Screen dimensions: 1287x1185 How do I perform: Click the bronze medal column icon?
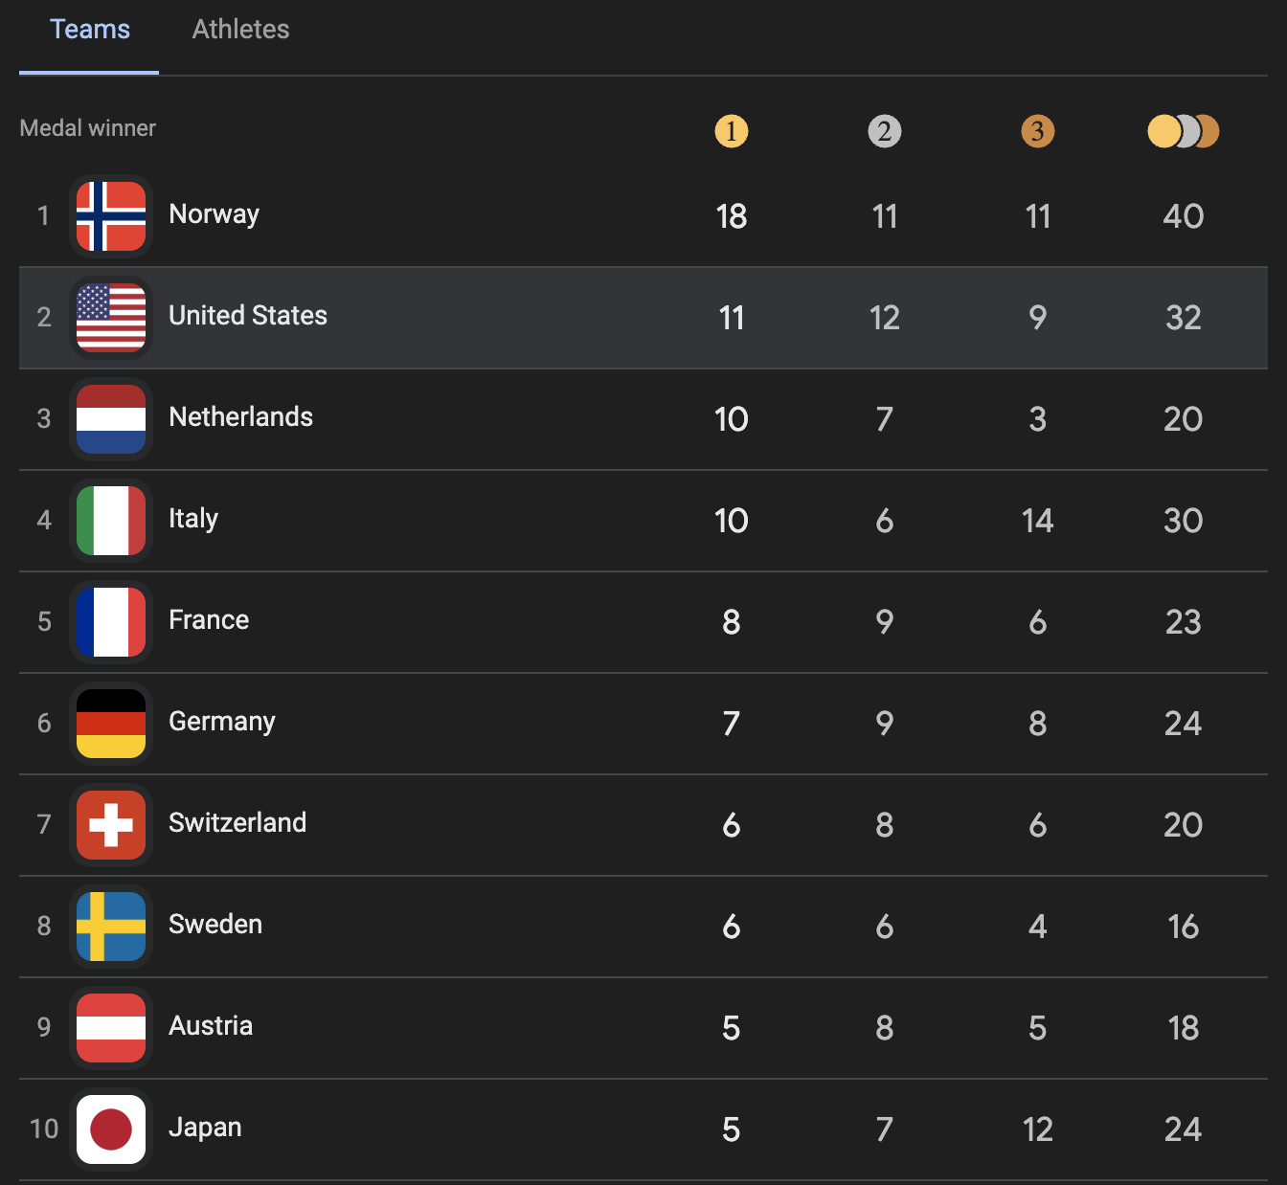click(1037, 131)
